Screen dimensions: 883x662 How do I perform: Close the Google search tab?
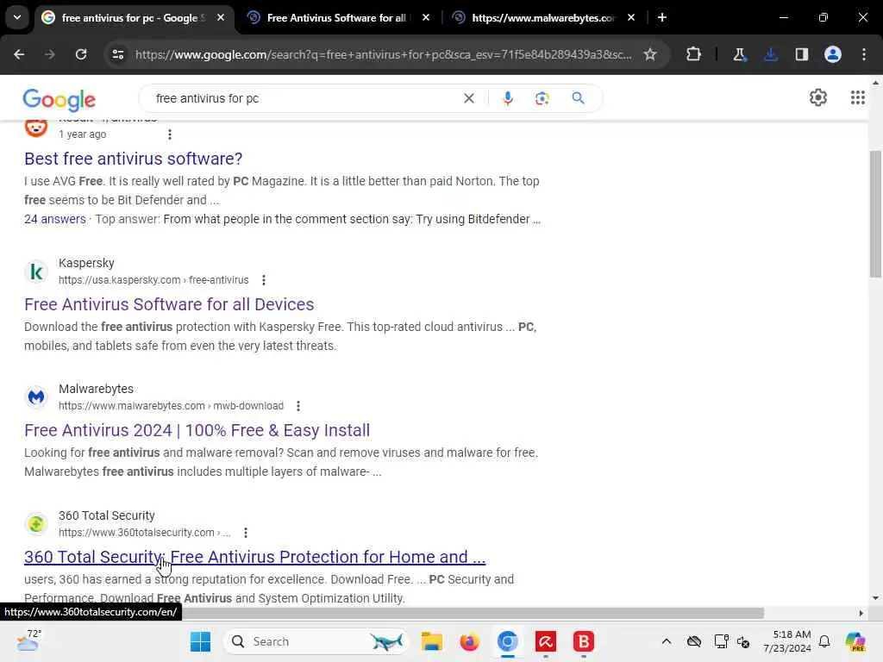click(x=221, y=17)
